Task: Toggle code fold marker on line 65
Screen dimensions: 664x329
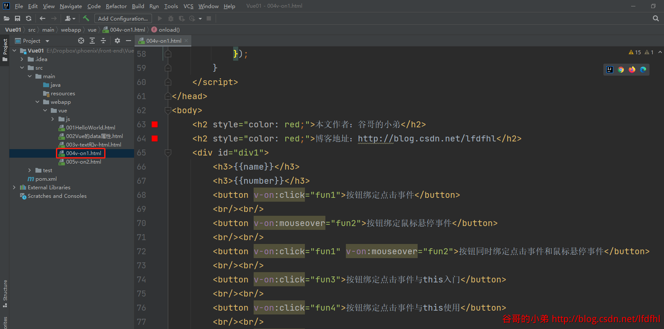Action: click(168, 153)
